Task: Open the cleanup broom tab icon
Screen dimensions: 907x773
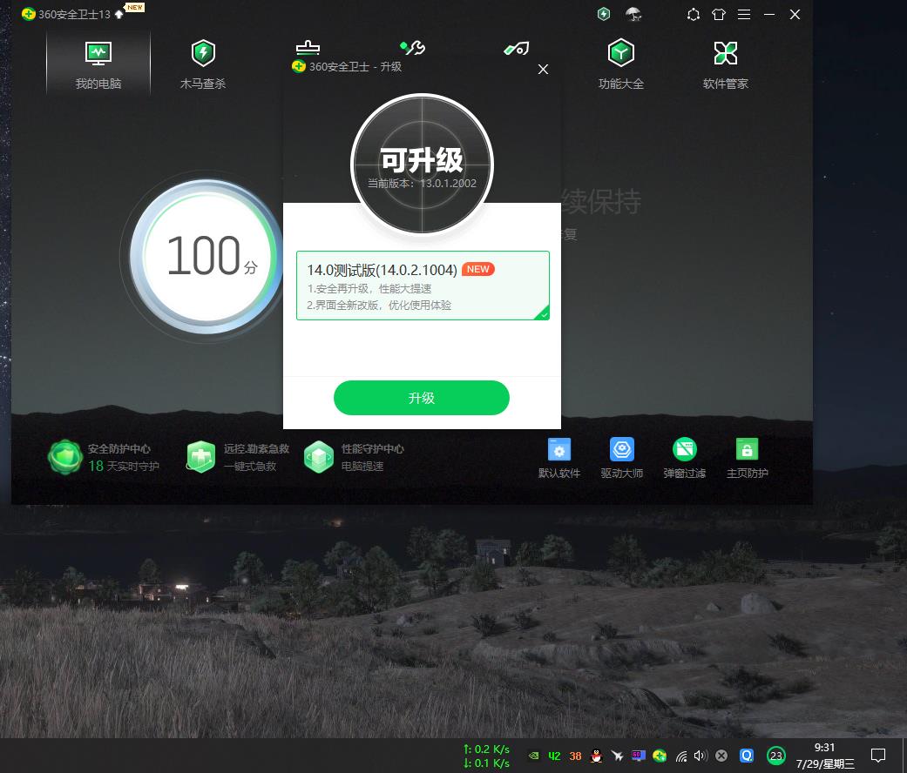Action: tap(308, 47)
